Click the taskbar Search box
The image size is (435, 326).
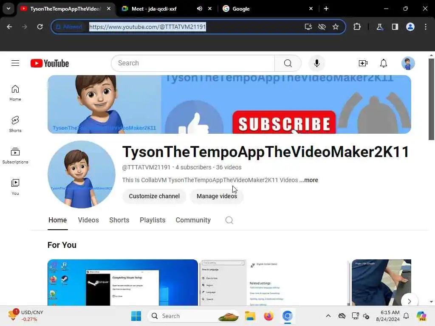click(x=193, y=316)
